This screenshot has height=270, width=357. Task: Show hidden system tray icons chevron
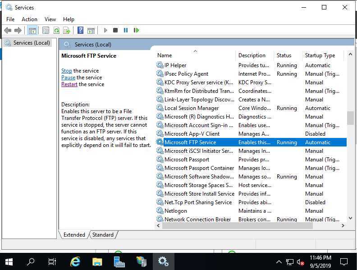[279, 262]
